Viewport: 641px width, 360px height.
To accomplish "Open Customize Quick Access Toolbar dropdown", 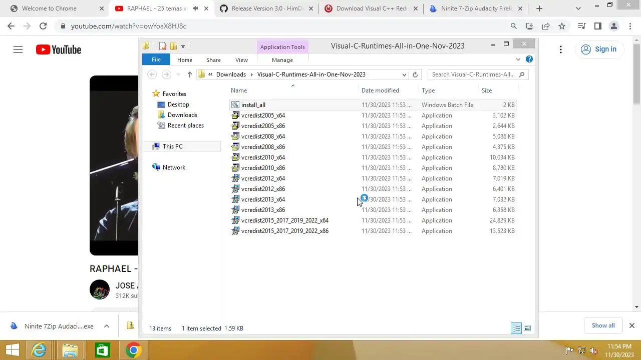I will pyautogui.click(x=183, y=46).
